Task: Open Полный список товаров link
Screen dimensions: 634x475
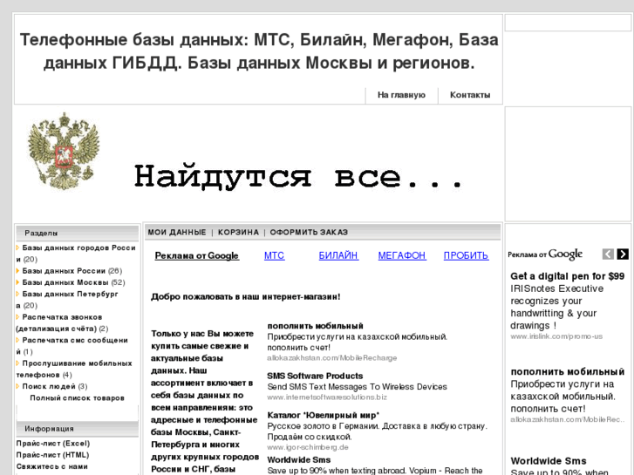Action: [78, 398]
